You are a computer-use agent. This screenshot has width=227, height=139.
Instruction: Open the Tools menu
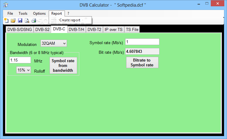pos(23,14)
